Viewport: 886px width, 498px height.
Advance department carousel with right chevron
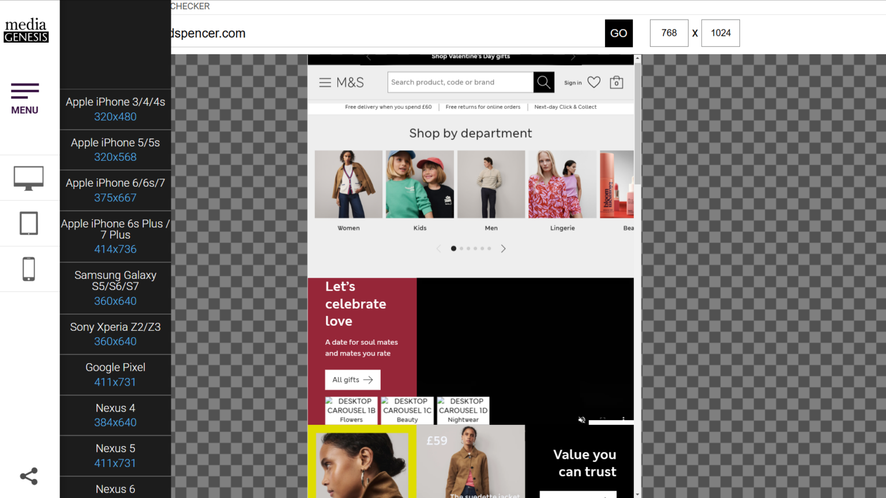click(x=503, y=248)
